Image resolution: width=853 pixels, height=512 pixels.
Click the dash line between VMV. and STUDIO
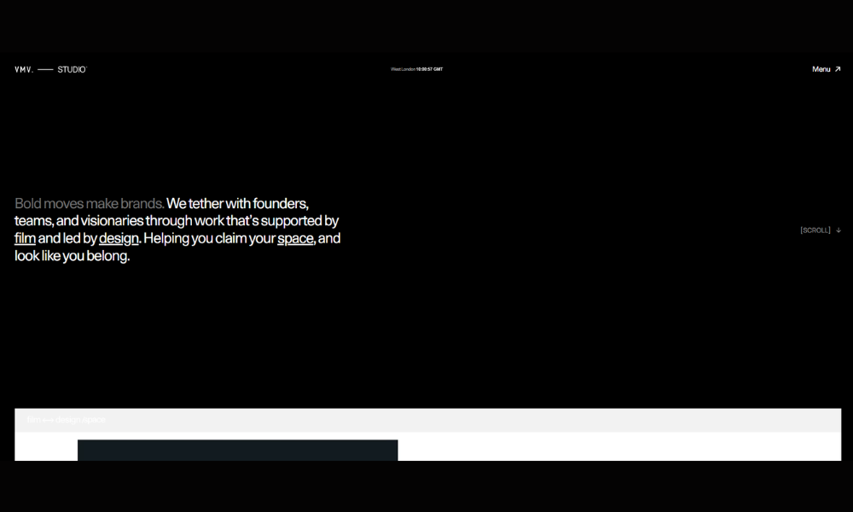pyautogui.click(x=45, y=69)
